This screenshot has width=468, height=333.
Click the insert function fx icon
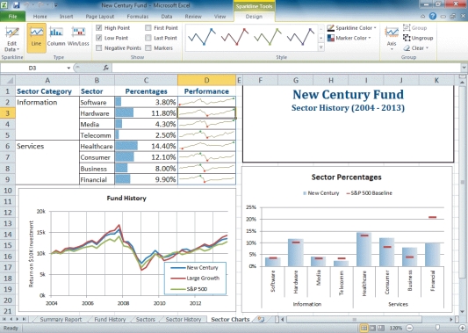click(106, 68)
